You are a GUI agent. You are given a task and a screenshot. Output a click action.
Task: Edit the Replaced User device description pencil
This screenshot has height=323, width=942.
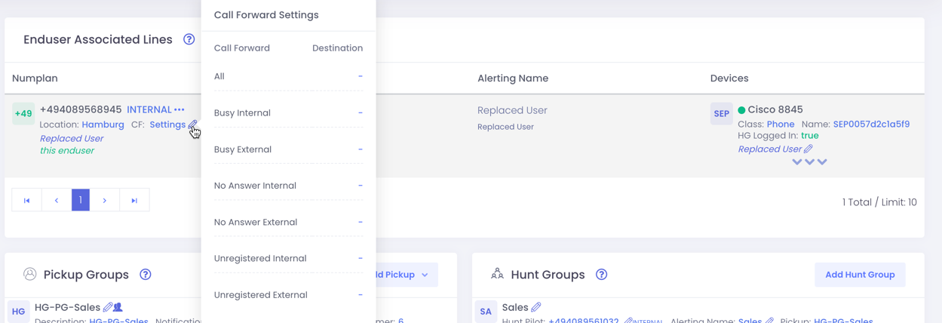click(x=809, y=149)
